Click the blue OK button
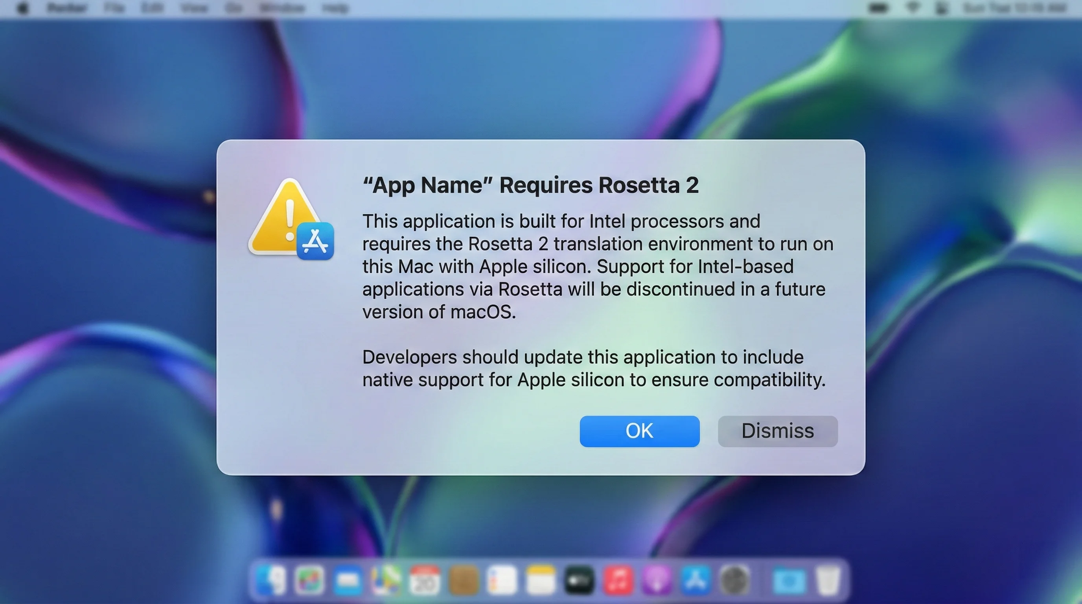Screen dimensions: 1082x604 pyautogui.click(x=639, y=431)
